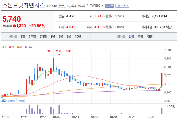Show the 5년 line chart

[69, 36]
